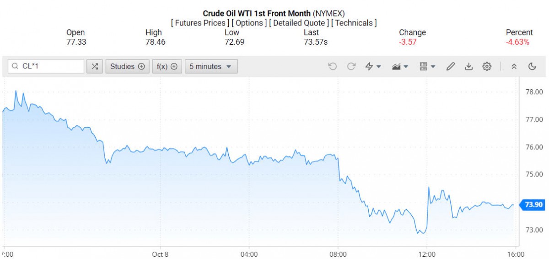Screen dimensions: 549x259
Task: Open the chart layout template dropdown
Action: click(427, 67)
